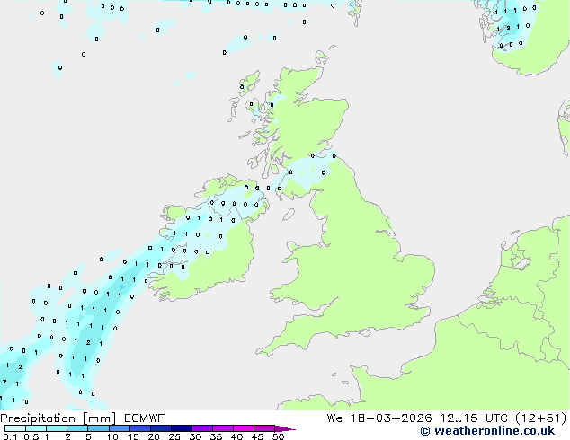Click the 10 to 15 mm legend swatch

[x=119, y=428]
